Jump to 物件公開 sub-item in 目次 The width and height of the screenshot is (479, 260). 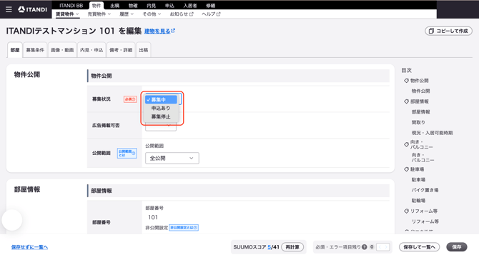pos(420,91)
